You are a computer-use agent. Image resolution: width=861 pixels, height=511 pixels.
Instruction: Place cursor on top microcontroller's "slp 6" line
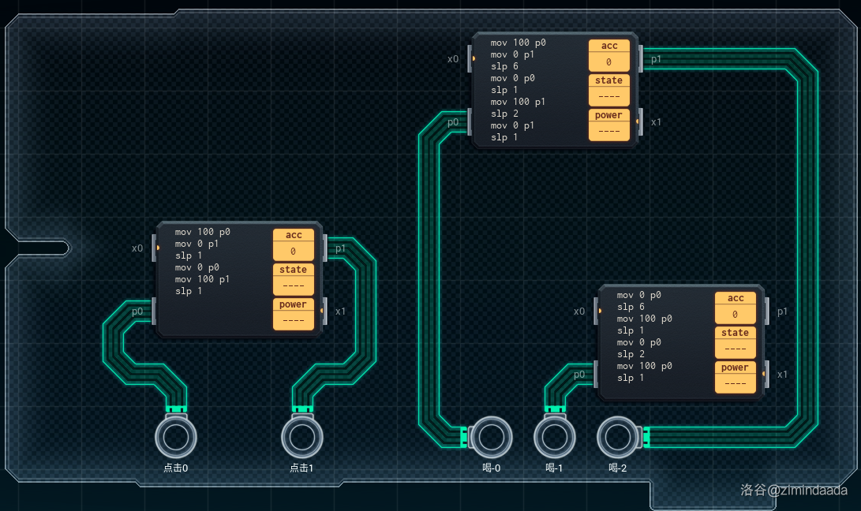pyautogui.click(x=504, y=66)
